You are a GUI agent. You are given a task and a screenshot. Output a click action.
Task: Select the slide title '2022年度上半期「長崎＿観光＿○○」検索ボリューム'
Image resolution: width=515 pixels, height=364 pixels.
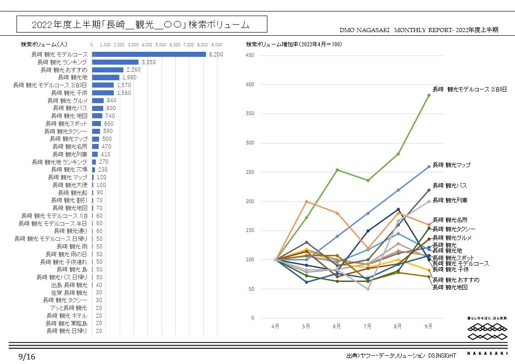pyautogui.click(x=141, y=25)
